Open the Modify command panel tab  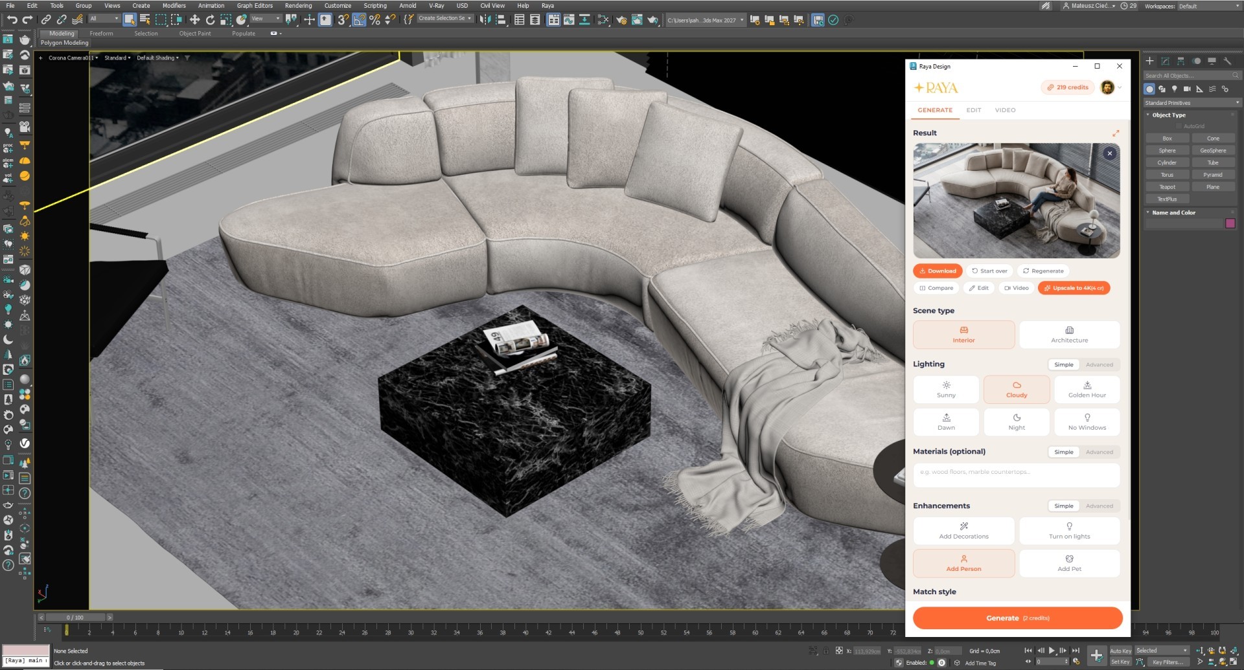coord(1165,61)
